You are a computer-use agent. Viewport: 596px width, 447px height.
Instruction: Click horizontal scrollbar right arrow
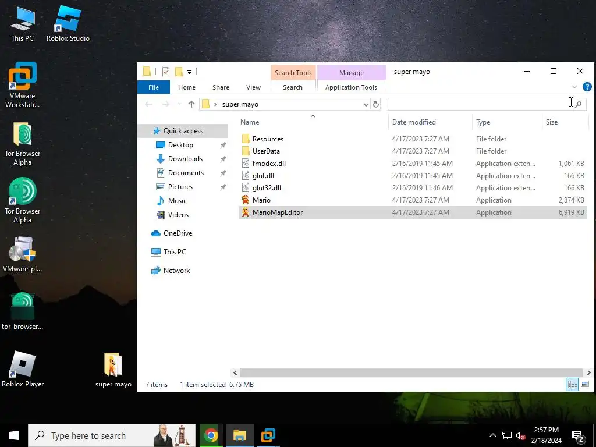588,373
